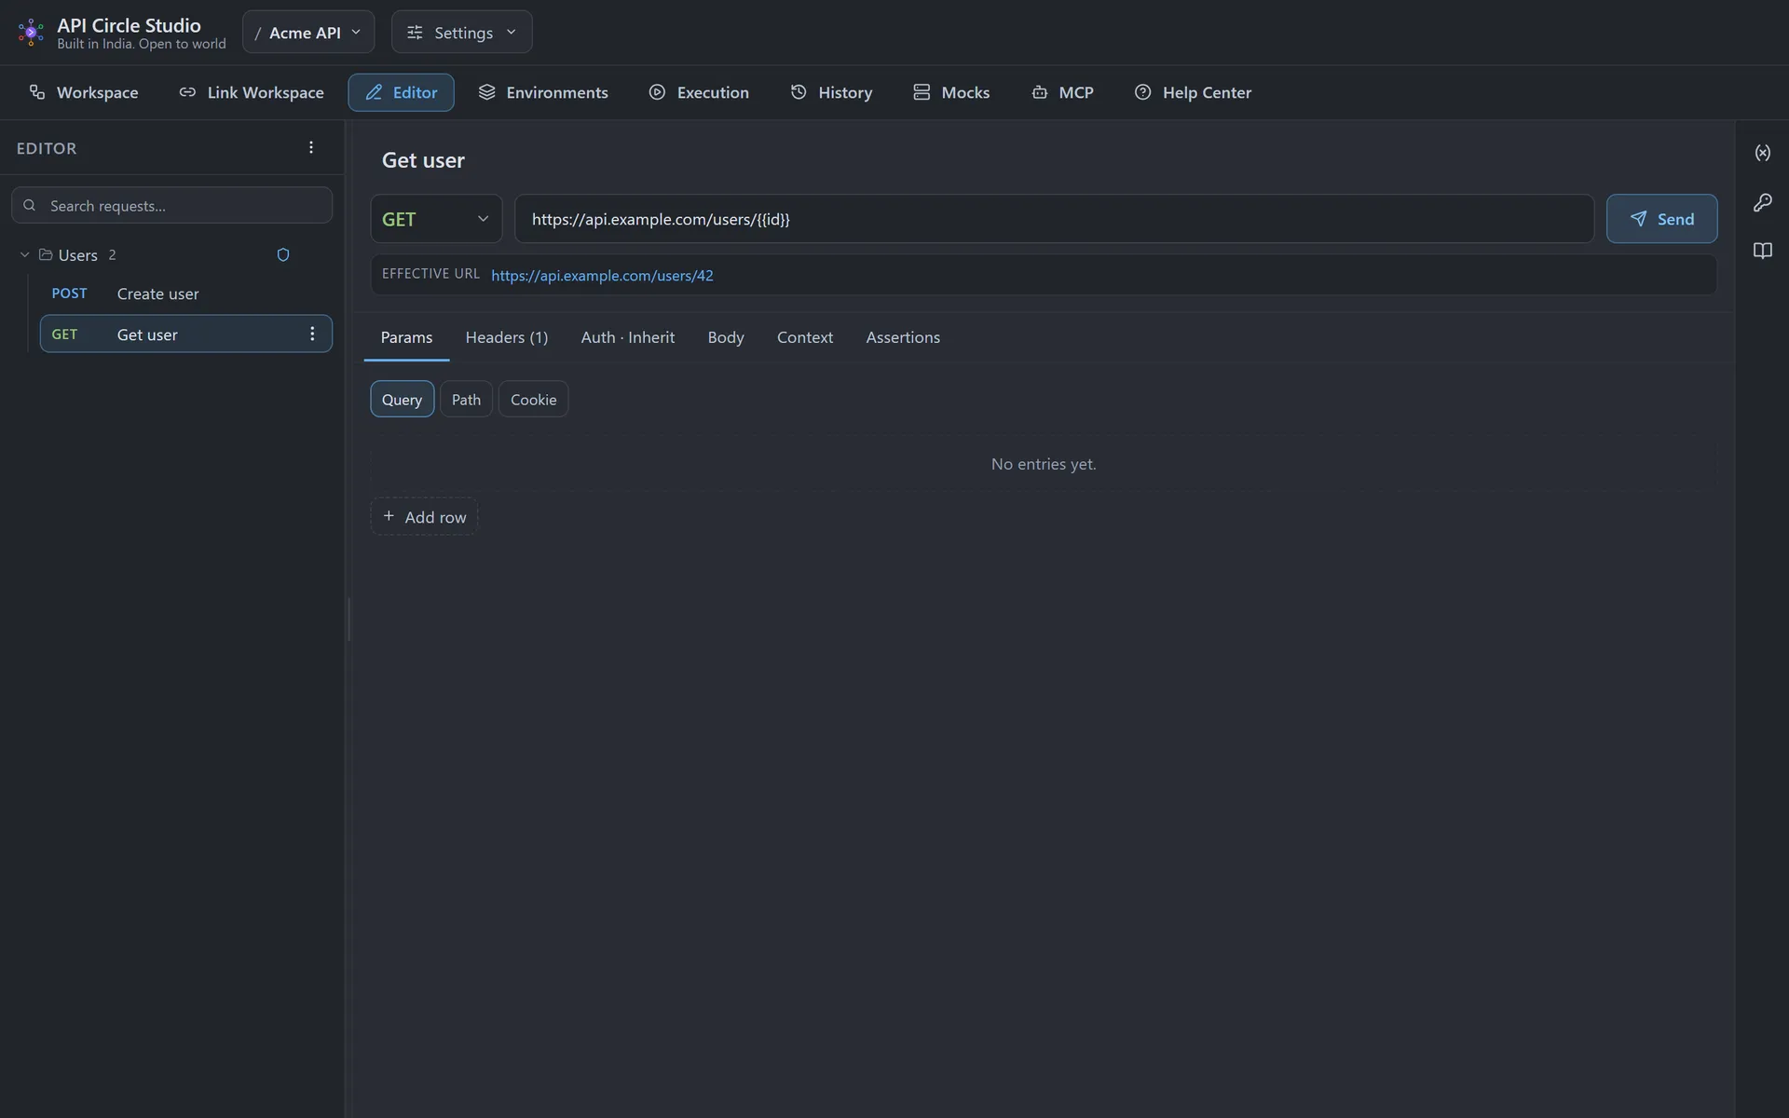The height and width of the screenshot is (1118, 1789).
Task: Open the Auth · Inherit tab
Action: [x=628, y=337]
